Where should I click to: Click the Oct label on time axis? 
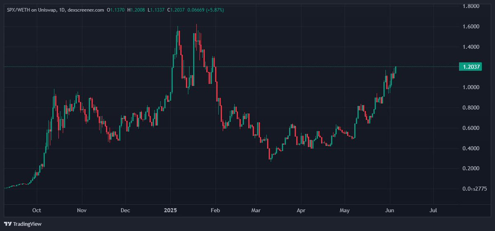[x=37, y=210]
